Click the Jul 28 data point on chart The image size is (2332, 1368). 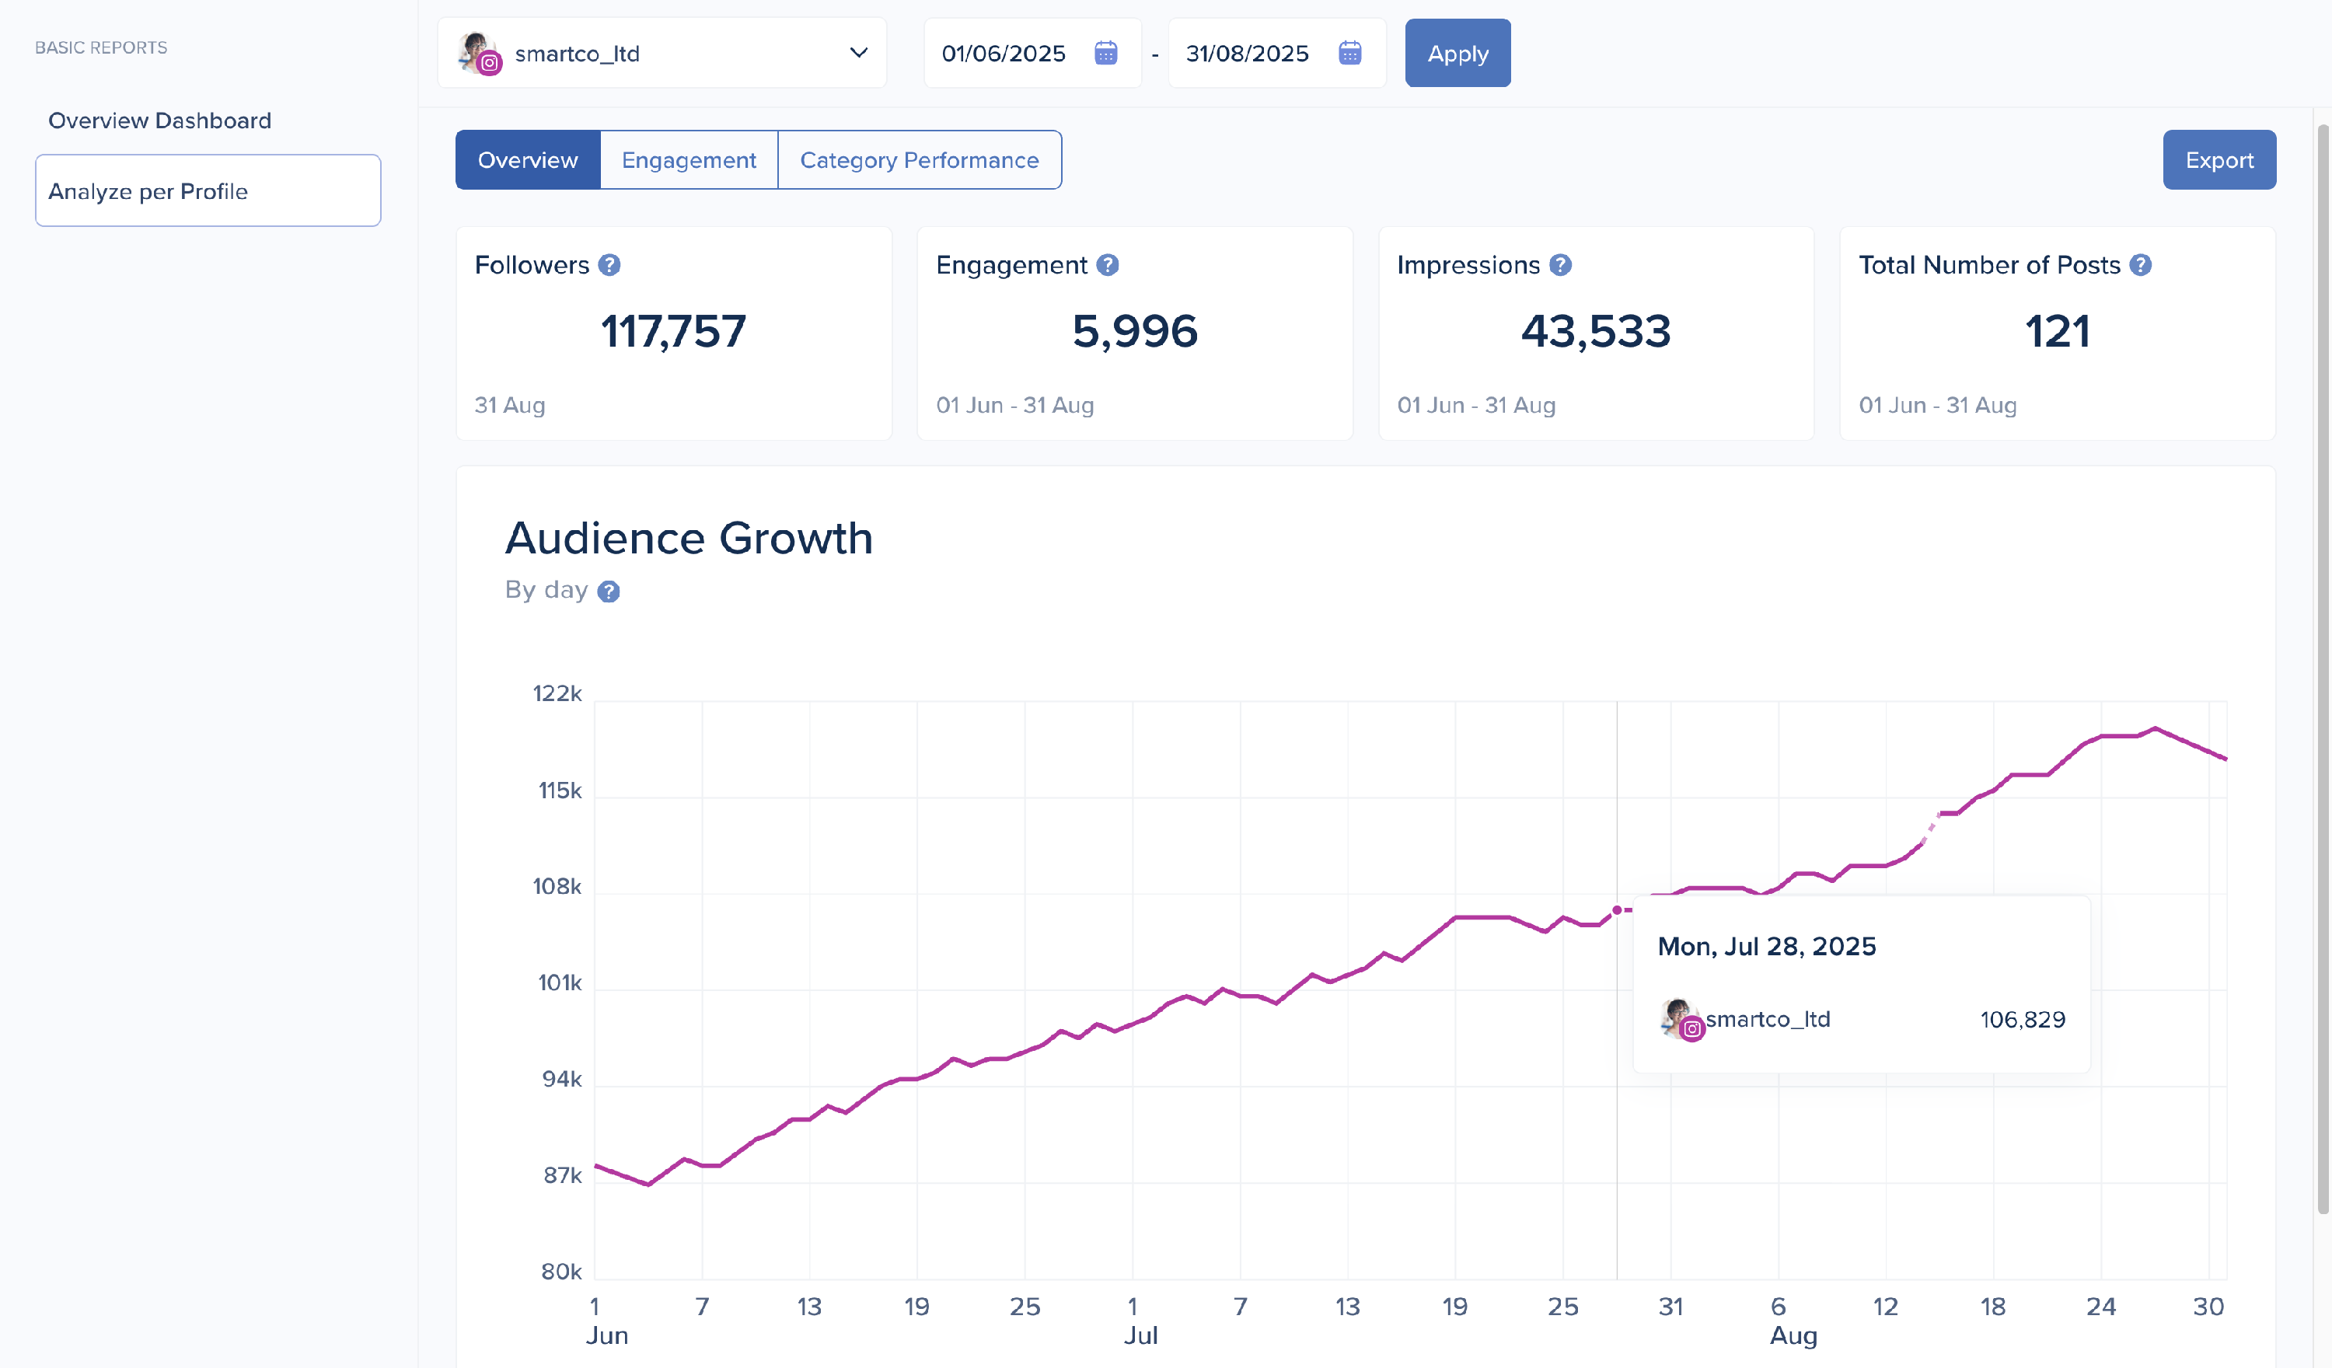pos(1617,911)
